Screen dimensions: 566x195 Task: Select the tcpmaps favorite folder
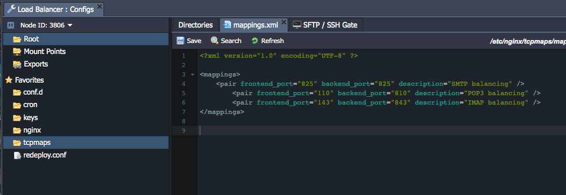pos(86,142)
